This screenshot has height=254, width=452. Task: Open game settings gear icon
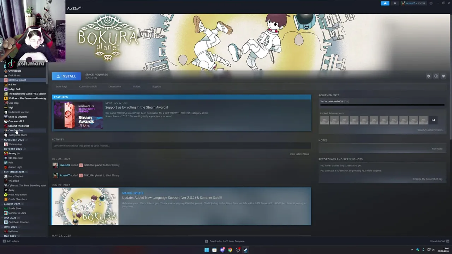tap(429, 76)
